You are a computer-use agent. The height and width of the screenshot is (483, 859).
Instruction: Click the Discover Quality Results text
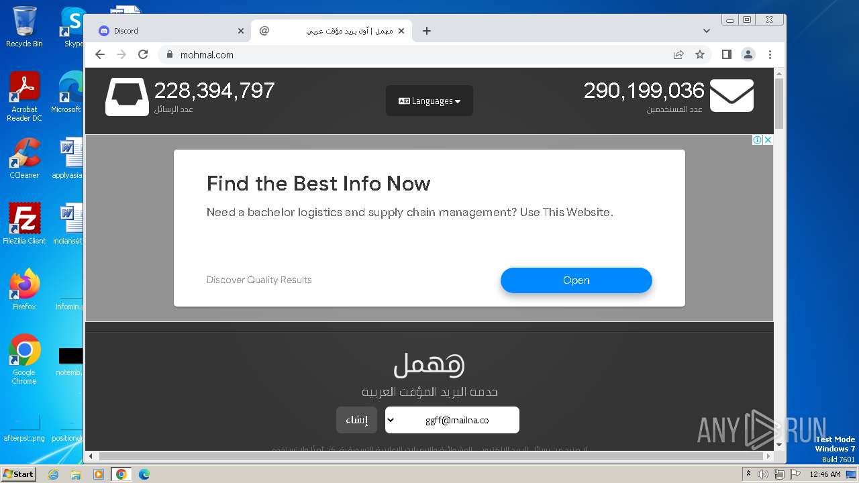tap(259, 280)
